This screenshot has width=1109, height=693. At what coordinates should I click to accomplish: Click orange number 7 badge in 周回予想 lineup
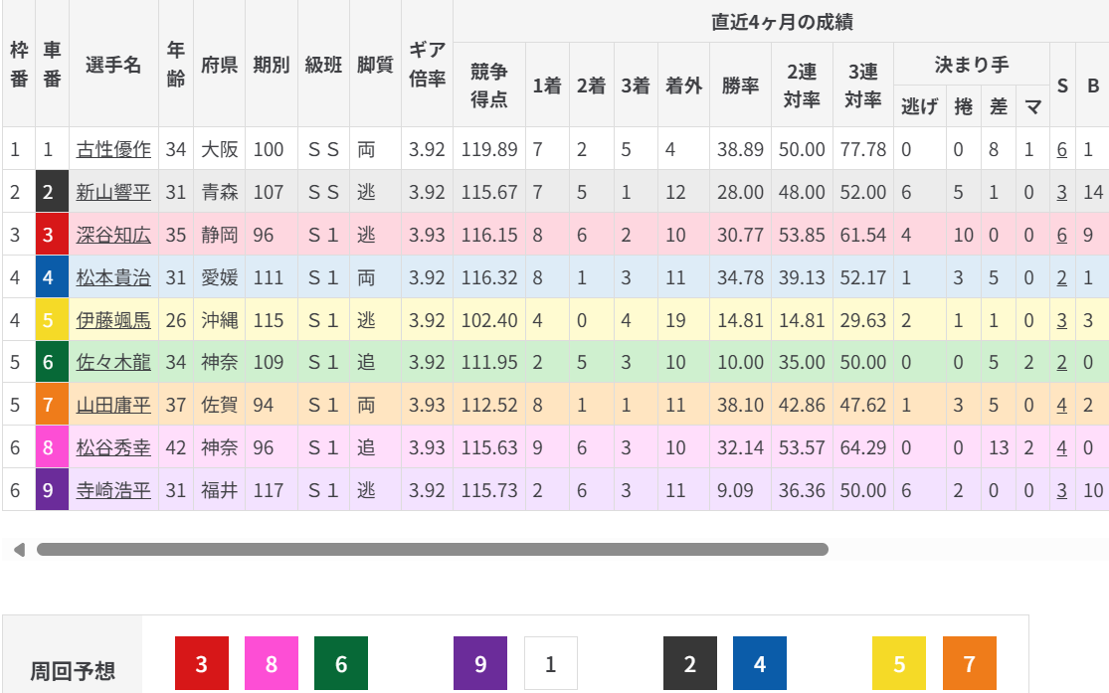coord(969,663)
